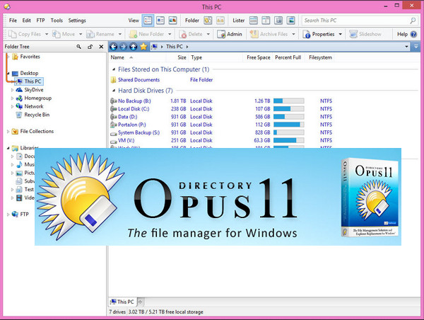Select the second Lister layout icon
424x320 pixels.
point(266,21)
